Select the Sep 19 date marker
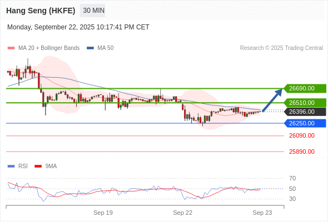The height and width of the screenshot is (222, 328). coord(103,213)
